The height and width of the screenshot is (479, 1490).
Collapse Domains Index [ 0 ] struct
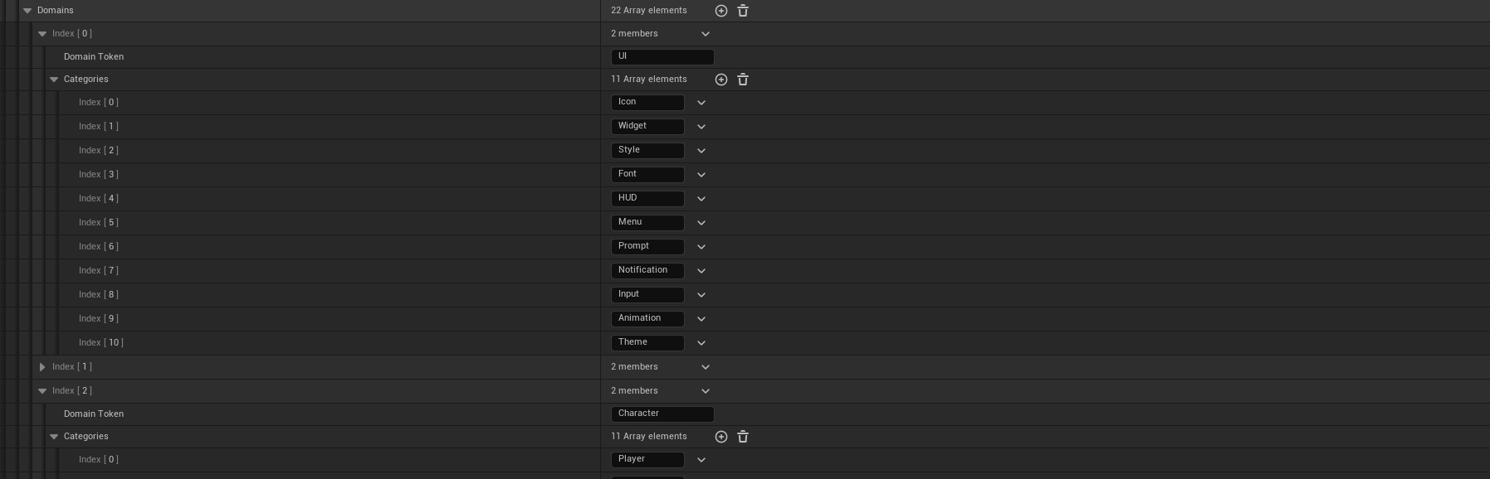coord(42,34)
